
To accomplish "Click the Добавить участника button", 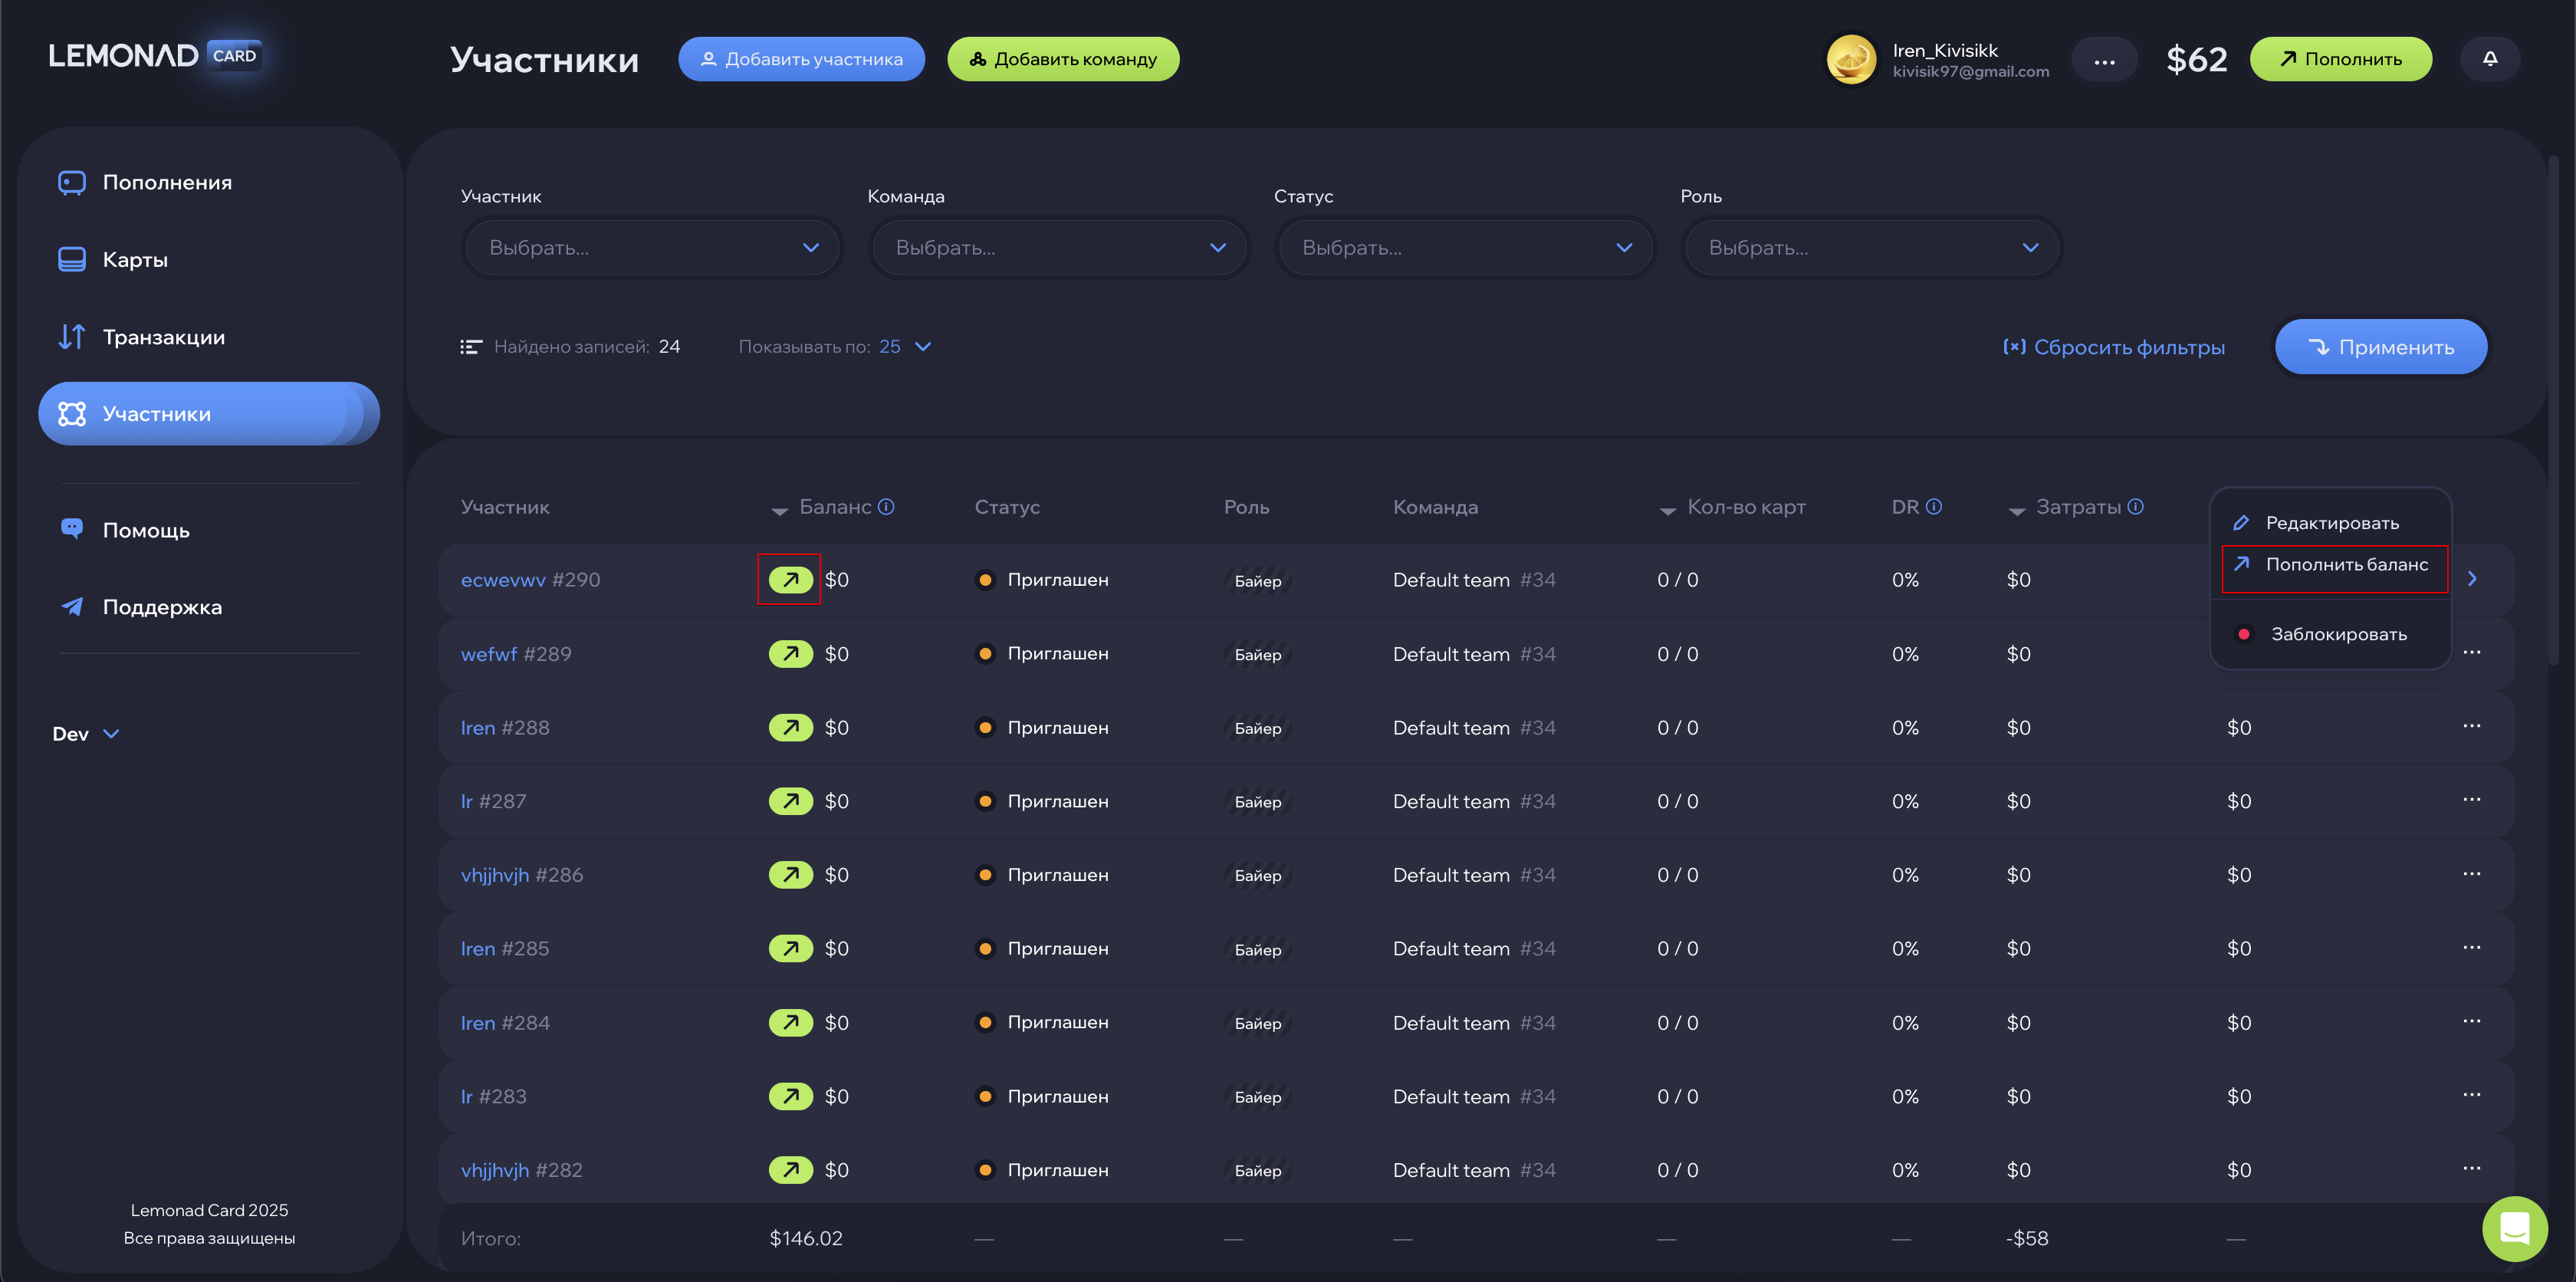I will click(x=801, y=59).
